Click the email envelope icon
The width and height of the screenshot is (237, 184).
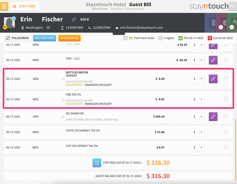click(117, 28)
